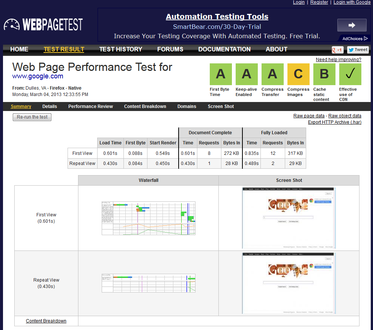Open the Repeat View waterfall thumbnail
373x330 pixels.
(149, 283)
